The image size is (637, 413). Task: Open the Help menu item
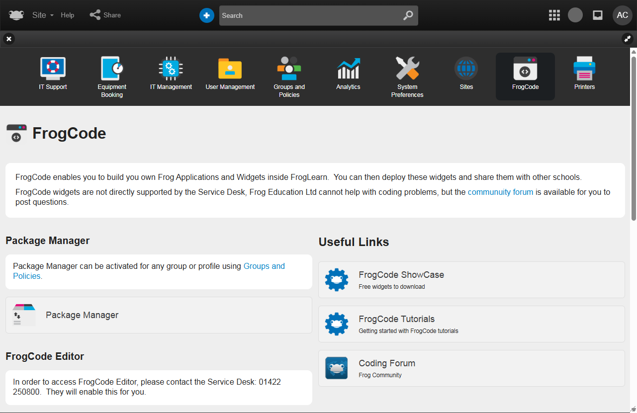click(68, 15)
